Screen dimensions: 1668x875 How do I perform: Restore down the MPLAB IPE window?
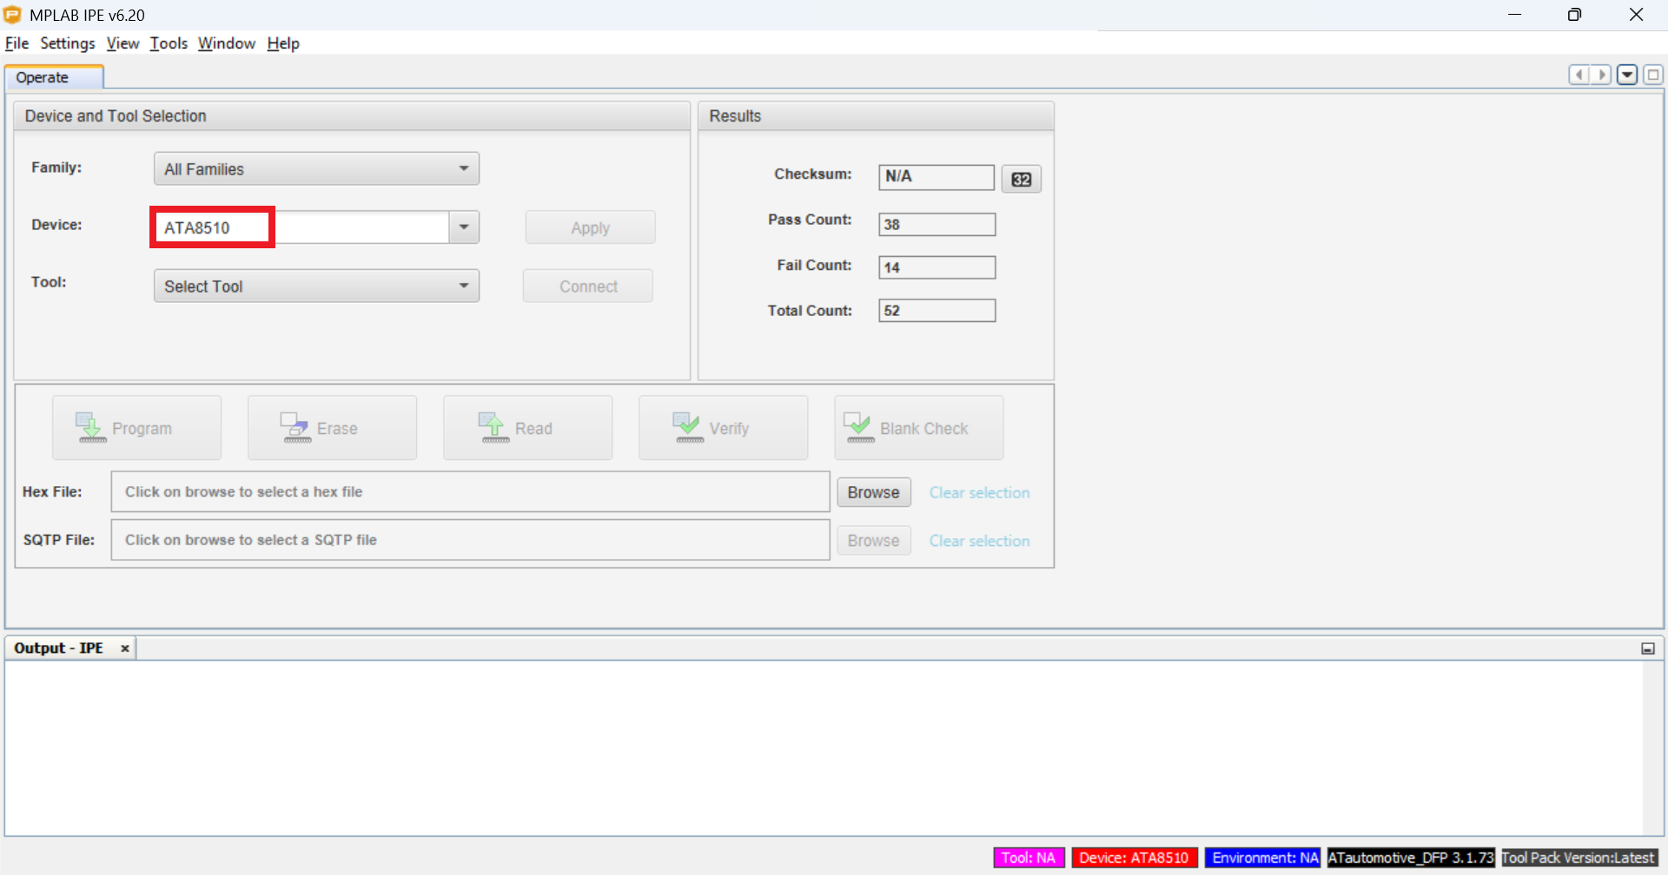click(1574, 15)
